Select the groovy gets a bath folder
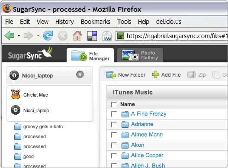 (x=43, y=127)
